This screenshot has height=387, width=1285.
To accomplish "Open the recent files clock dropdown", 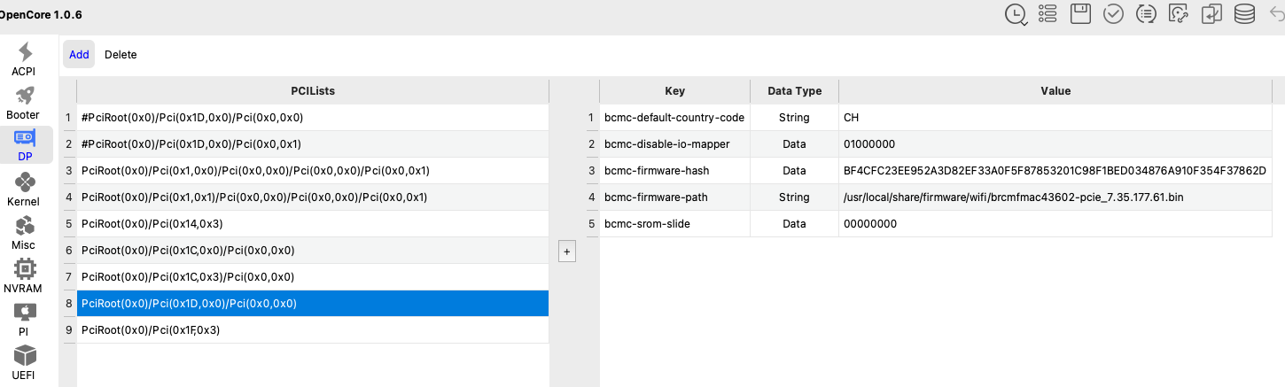I will click(x=1016, y=13).
